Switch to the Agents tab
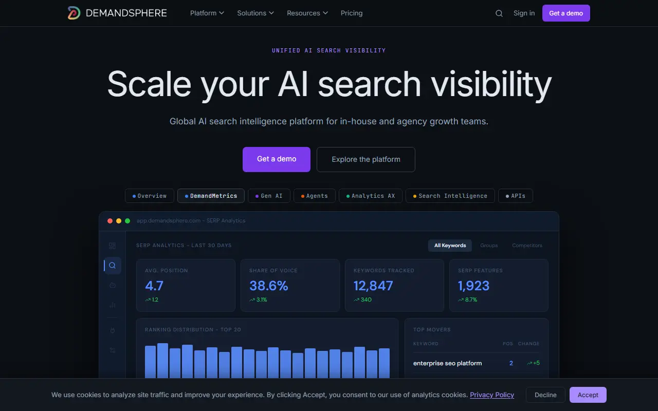658x411 pixels. pyautogui.click(x=315, y=196)
